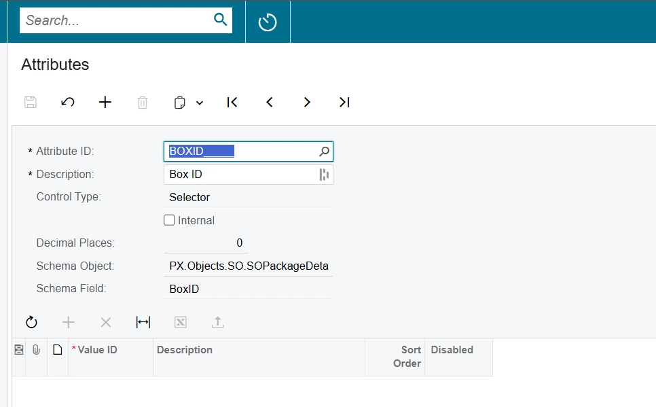Delete the row with the X icon
This screenshot has width=656, height=407.
tap(106, 322)
